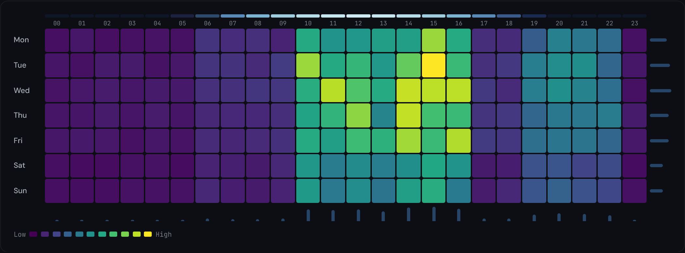Click the Fri 14 heatmap cell
Viewport: 685px width, 253px height.
(409, 141)
